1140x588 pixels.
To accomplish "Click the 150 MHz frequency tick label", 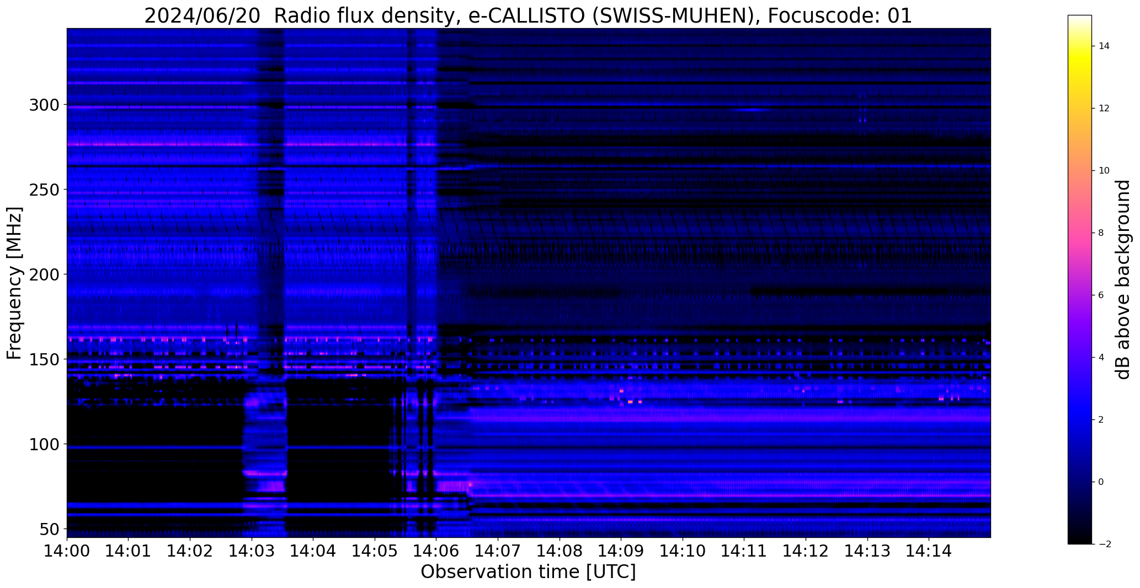I will 44,359.
